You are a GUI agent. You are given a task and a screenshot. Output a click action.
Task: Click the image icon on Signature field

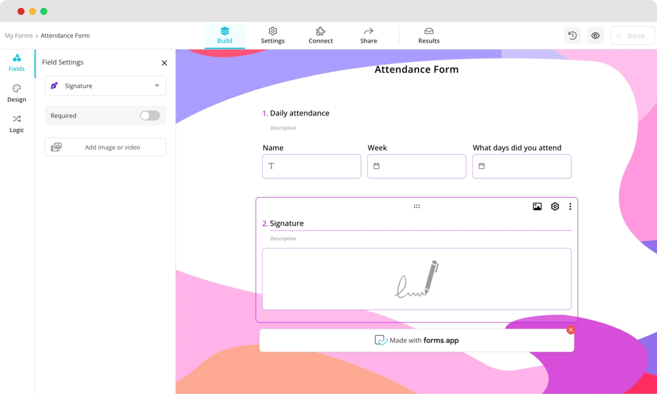click(537, 206)
